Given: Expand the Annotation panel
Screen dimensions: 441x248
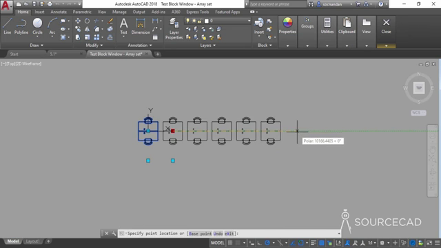Looking at the screenshot, I should click(140, 45).
